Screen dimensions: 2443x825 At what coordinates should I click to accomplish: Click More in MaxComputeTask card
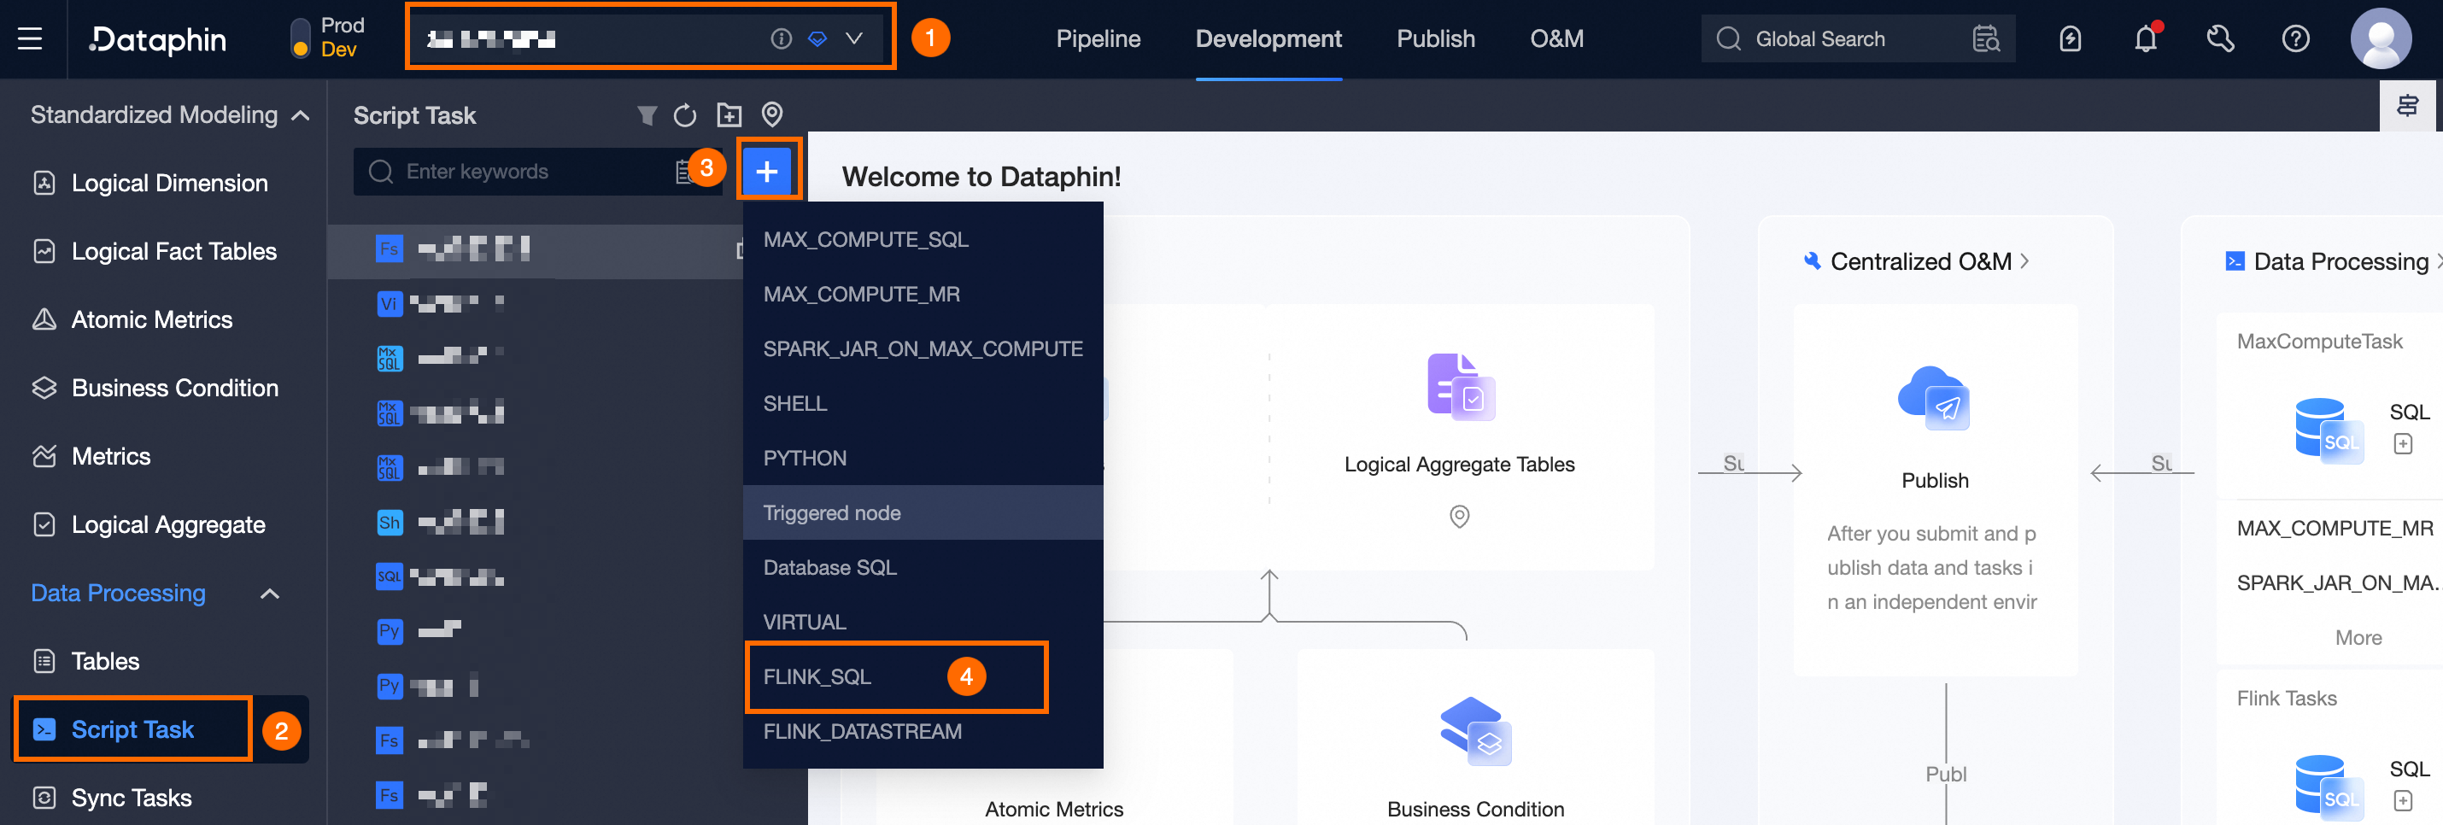pyautogui.click(x=2358, y=638)
